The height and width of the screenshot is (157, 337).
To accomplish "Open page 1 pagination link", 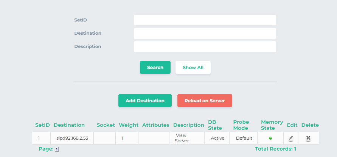I will 57,149.
